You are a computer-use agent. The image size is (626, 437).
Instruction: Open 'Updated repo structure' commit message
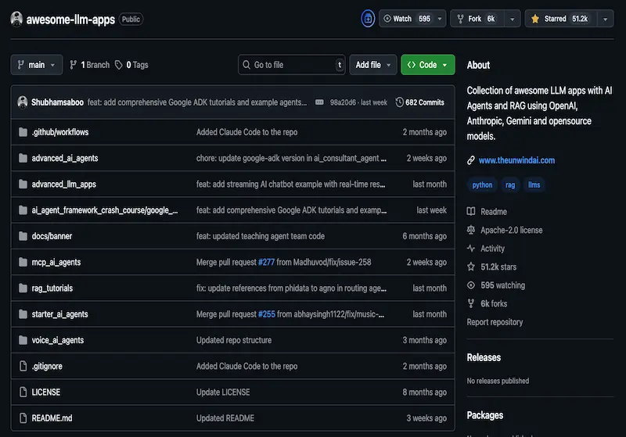(234, 340)
